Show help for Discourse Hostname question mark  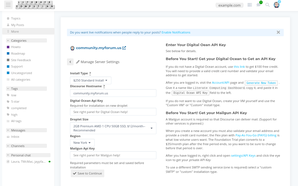click(x=104, y=86)
